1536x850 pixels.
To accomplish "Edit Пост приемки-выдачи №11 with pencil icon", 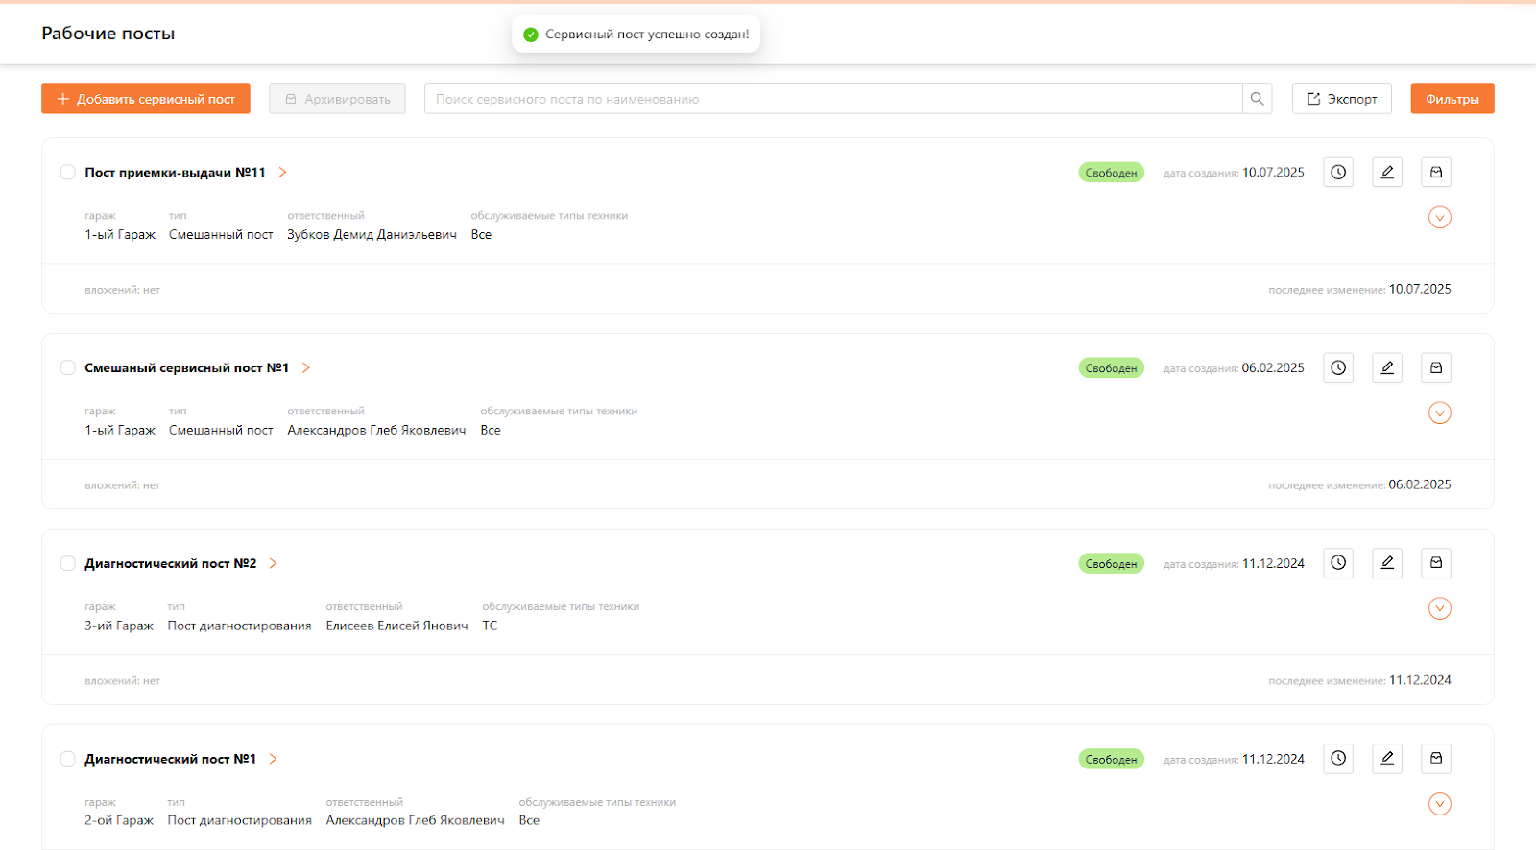I will point(1387,173).
